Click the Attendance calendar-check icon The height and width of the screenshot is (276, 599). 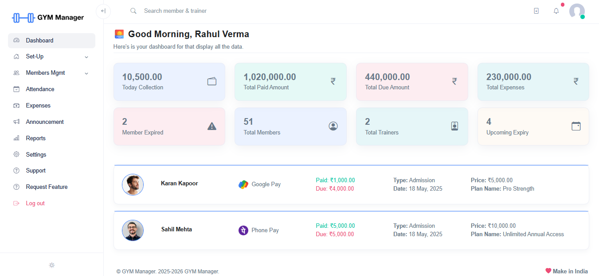coord(16,89)
